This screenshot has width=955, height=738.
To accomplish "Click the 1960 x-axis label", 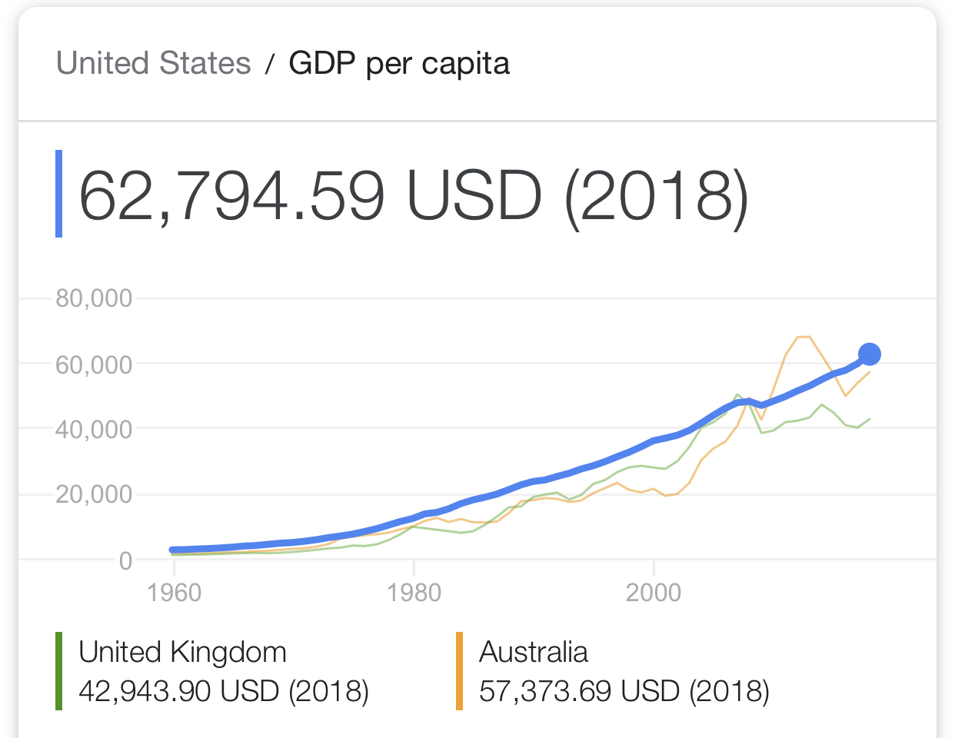I will click(175, 593).
